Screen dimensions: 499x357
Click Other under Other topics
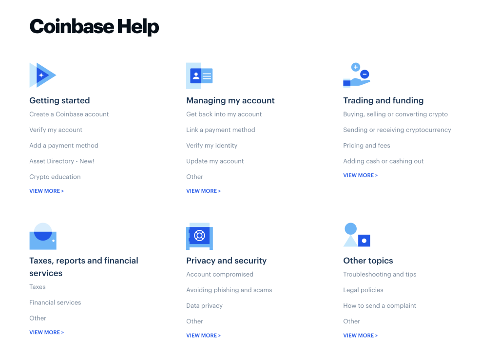351,321
